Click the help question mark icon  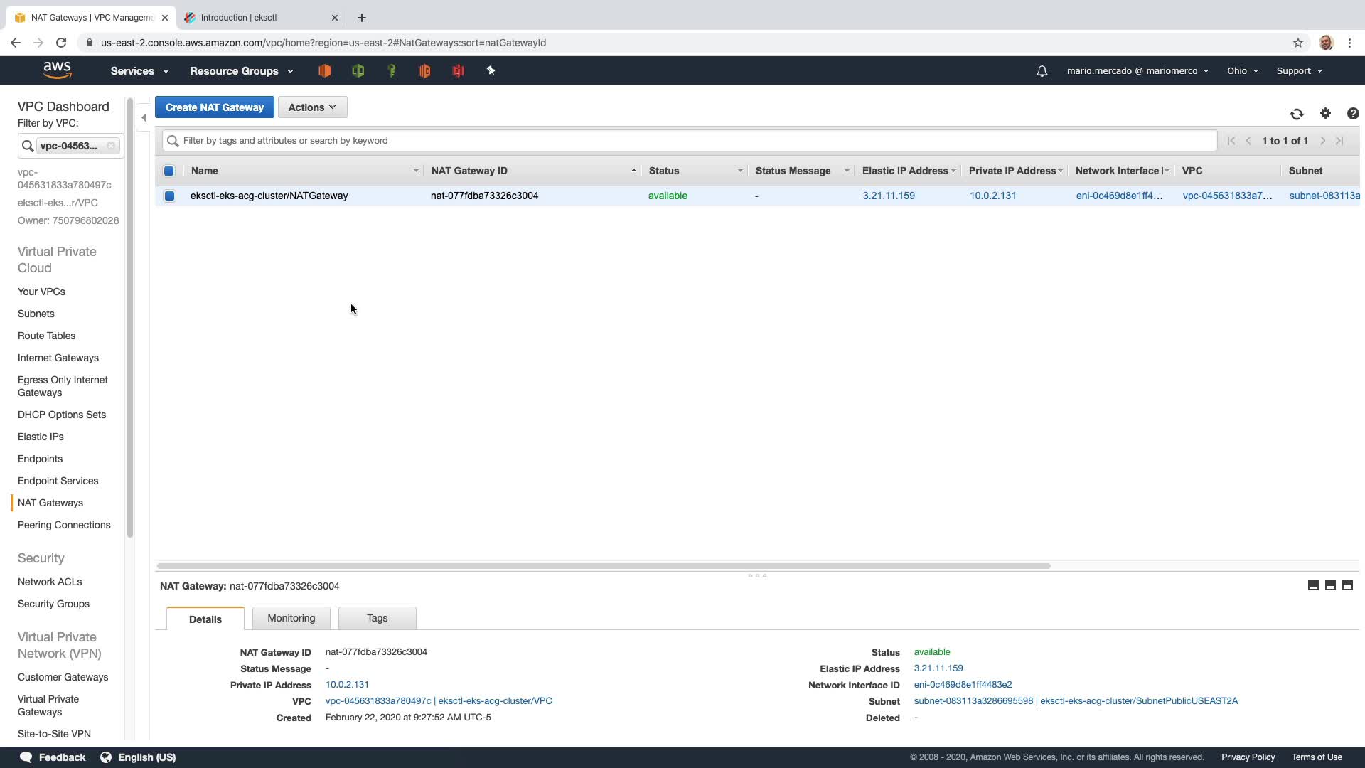1352,114
